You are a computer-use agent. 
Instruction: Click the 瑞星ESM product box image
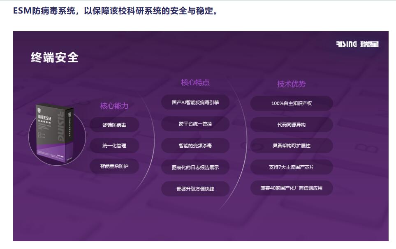tap(56, 132)
